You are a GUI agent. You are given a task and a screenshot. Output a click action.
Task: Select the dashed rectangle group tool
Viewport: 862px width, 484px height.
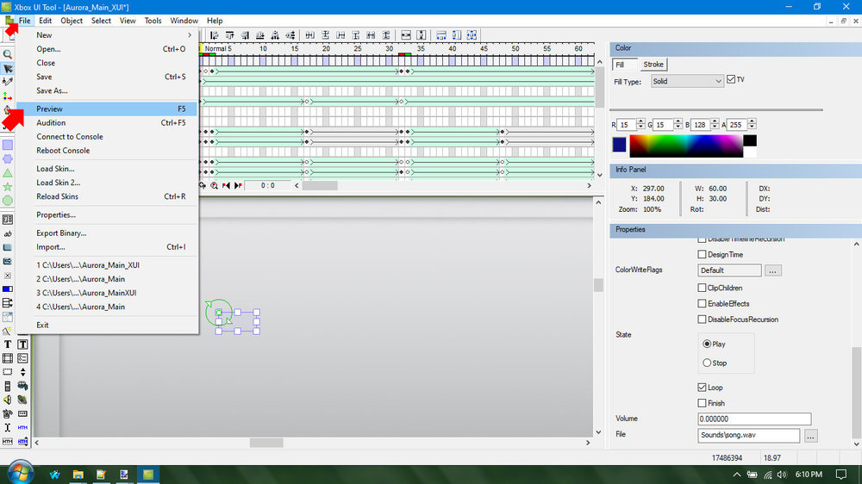8,372
